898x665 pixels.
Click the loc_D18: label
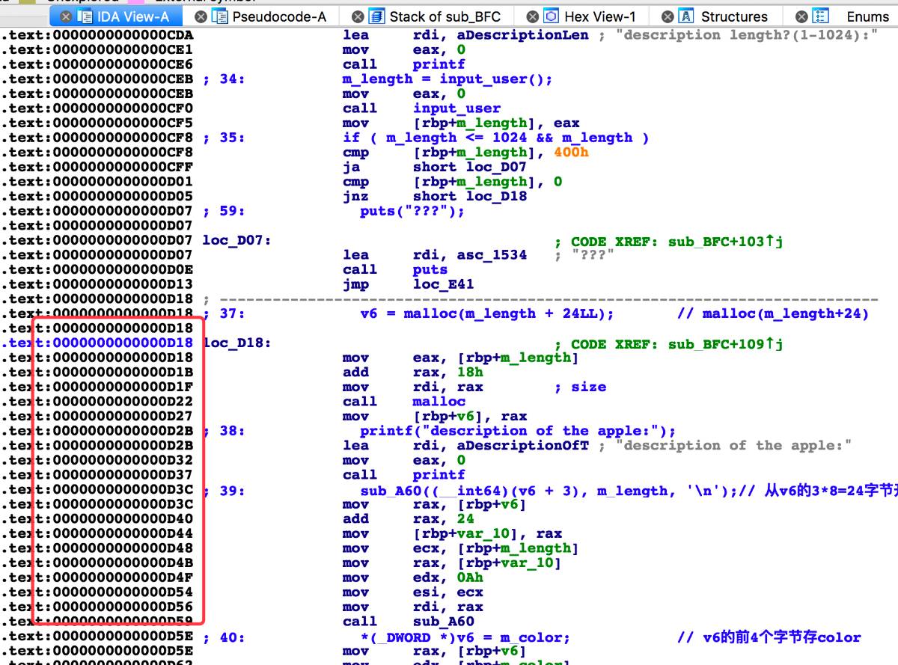(x=236, y=343)
